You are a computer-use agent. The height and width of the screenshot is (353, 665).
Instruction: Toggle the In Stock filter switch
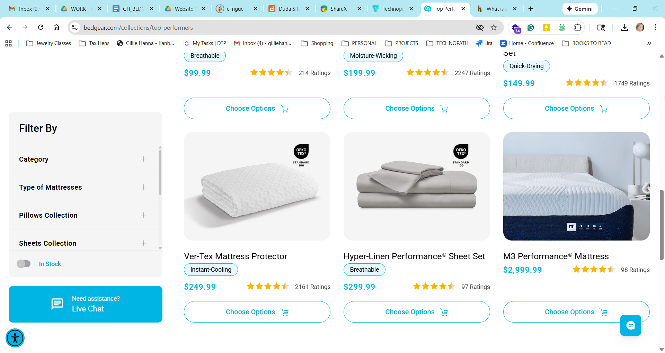(24, 264)
